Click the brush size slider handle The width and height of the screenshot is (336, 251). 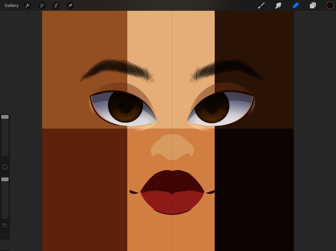point(5,117)
